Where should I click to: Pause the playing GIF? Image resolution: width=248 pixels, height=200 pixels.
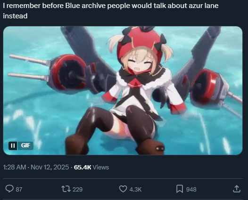pyautogui.click(x=13, y=145)
